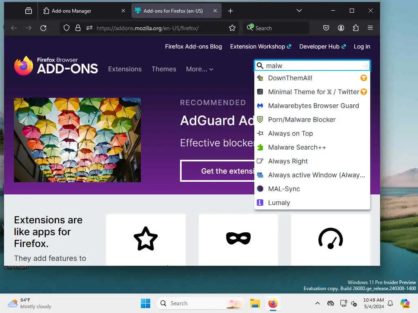Select DownThemAll! suggestion

point(312,78)
